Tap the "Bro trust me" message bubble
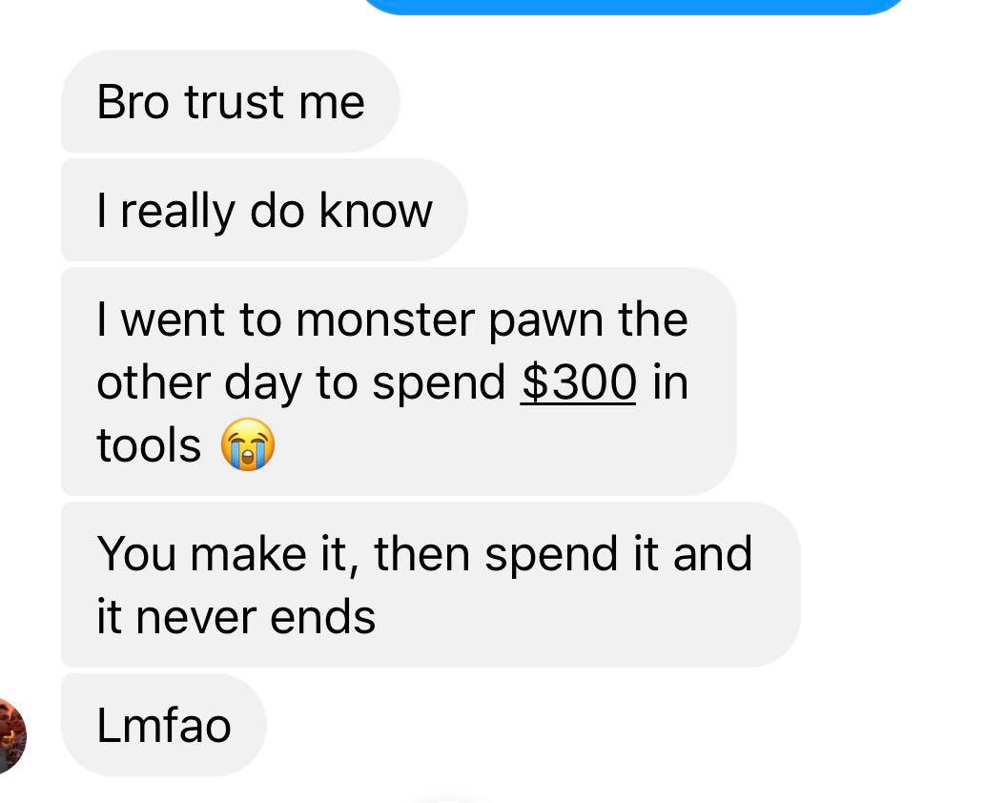Viewport: 985px width, 803px height. pyautogui.click(x=230, y=101)
